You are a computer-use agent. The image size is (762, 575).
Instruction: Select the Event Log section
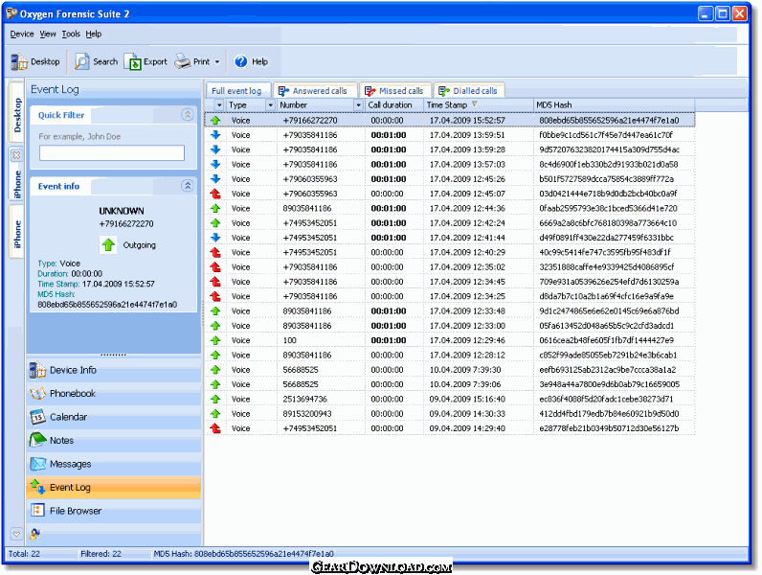point(113,488)
